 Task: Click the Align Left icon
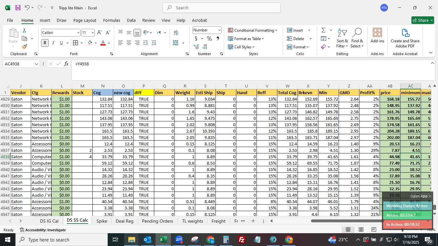[x=121, y=43]
